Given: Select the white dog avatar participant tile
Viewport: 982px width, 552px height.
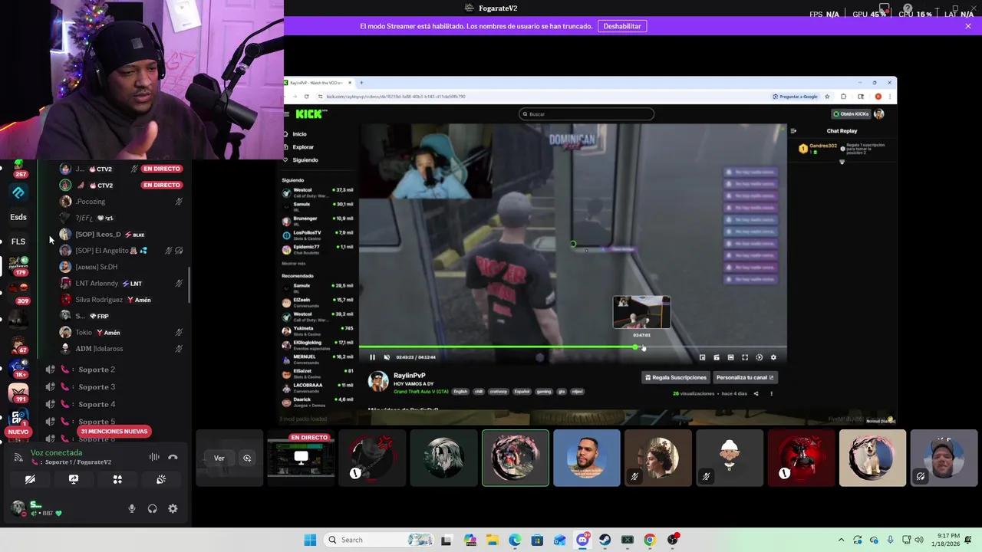Looking at the screenshot, I should point(872,458).
